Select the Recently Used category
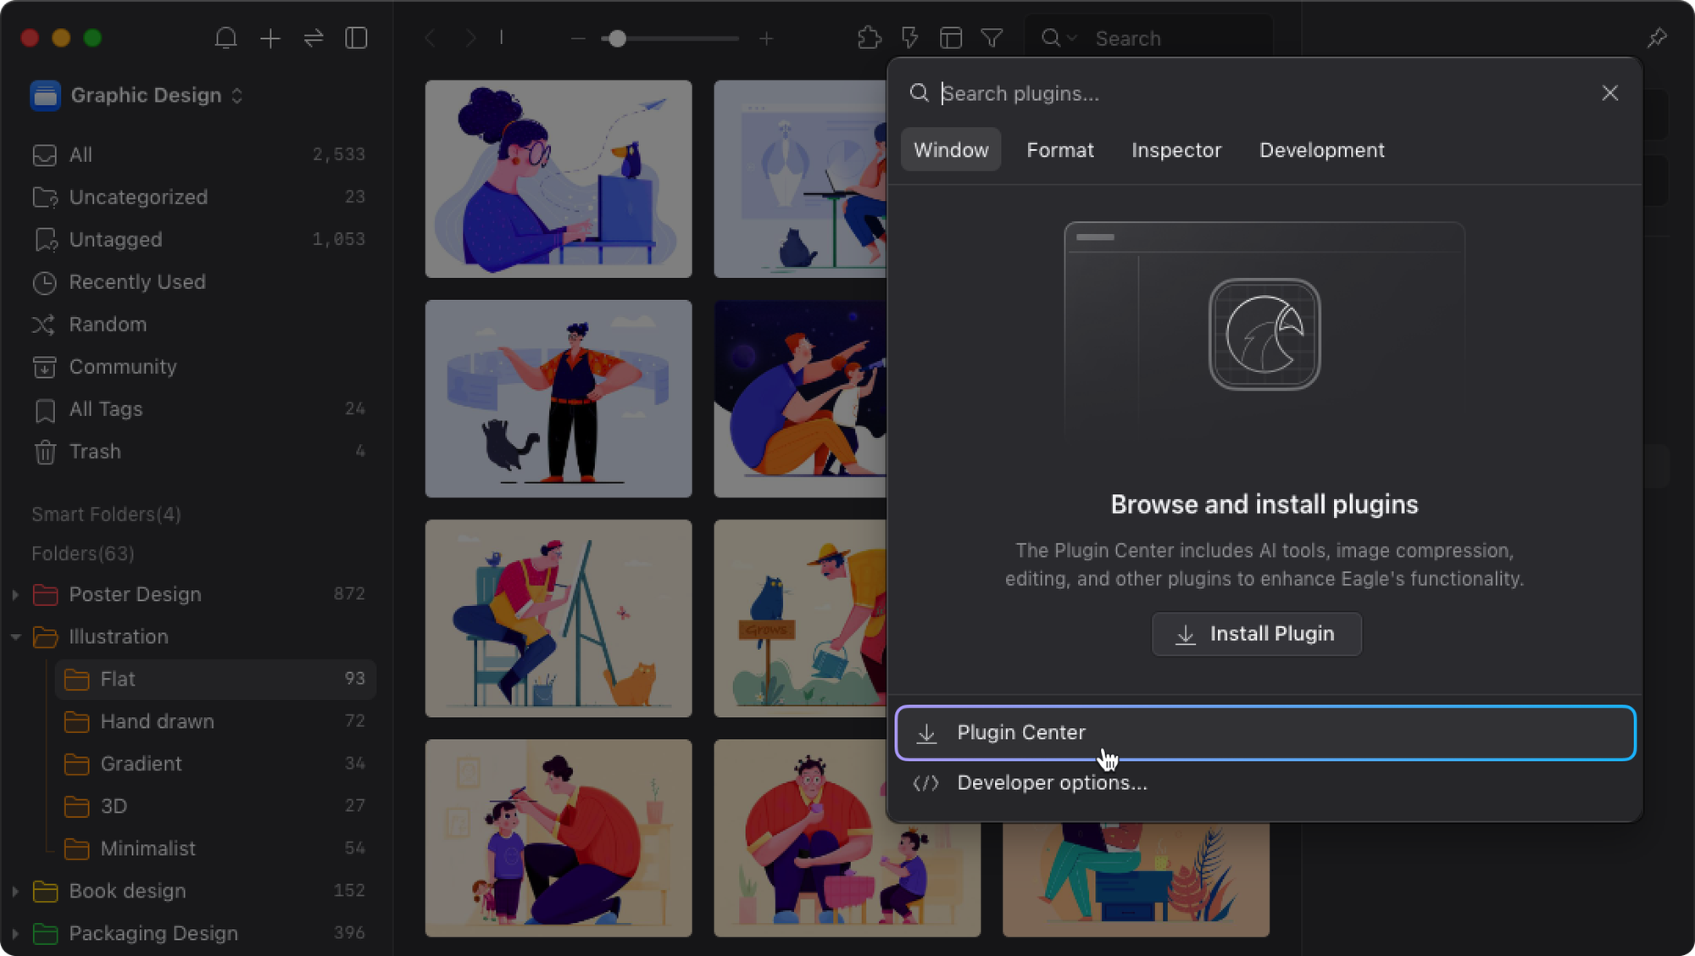This screenshot has width=1695, height=956. click(x=136, y=281)
